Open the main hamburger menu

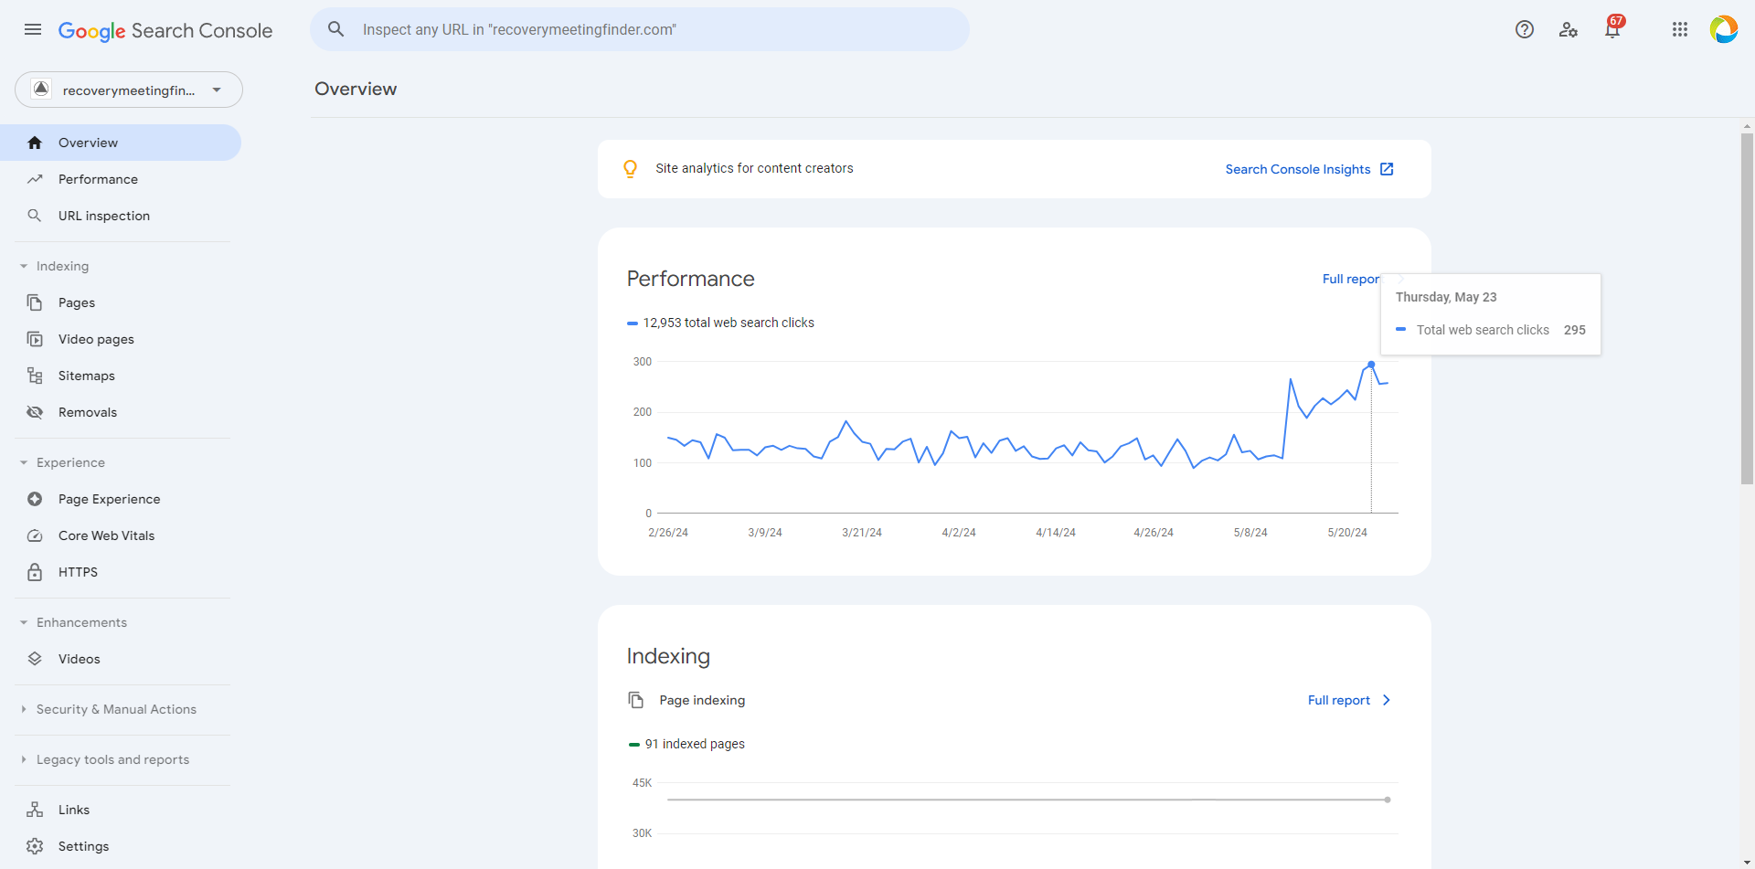33,29
